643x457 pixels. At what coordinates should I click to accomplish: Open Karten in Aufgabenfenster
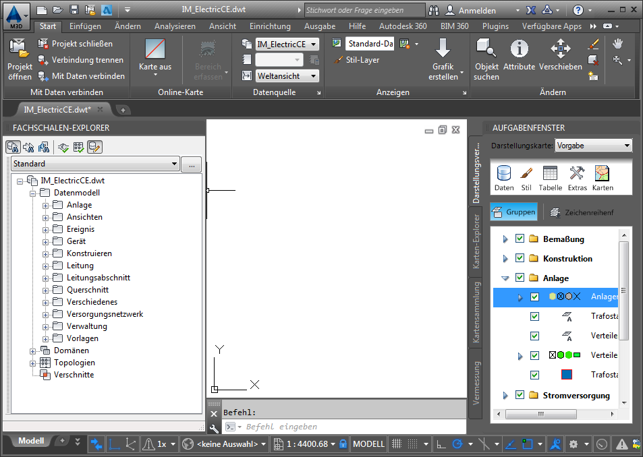pyautogui.click(x=603, y=178)
